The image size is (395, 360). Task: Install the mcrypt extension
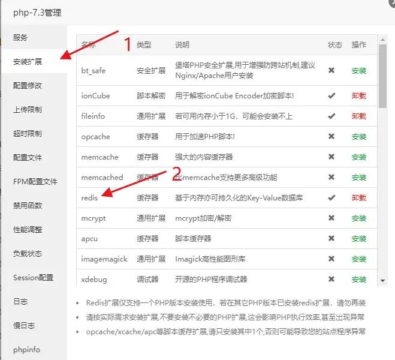[x=358, y=218]
